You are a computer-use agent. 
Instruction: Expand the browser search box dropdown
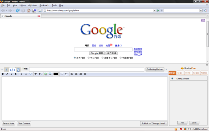(x=201, y=10)
